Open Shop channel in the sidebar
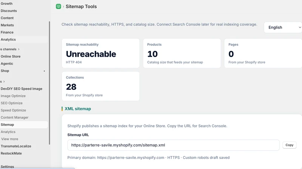The width and height of the screenshot is (302, 169). [5, 71]
